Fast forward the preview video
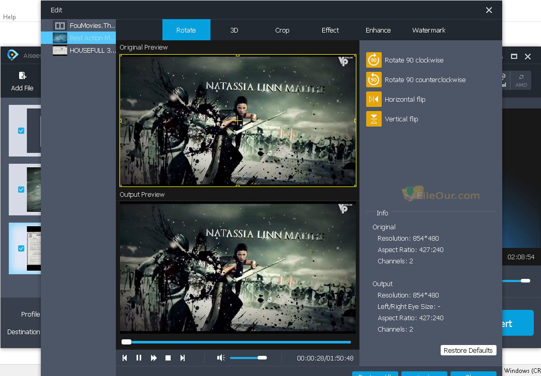The image size is (541, 376). click(154, 358)
